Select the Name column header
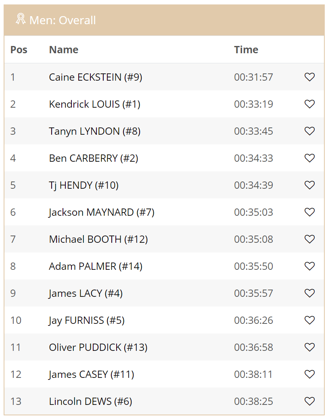Viewport: 328px width, 419px height. point(64,50)
